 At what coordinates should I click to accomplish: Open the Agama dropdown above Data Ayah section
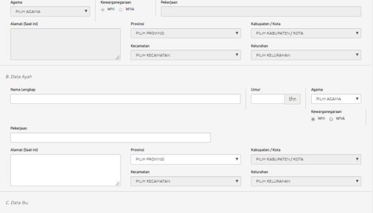pyautogui.click(x=50, y=11)
